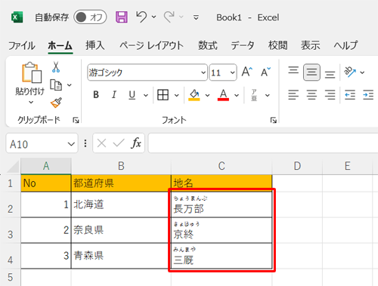The height and width of the screenshot is (286, 378).
Task: Open Customize Quick Access Toolbar dropdown
Action: (x=196, y=17)
